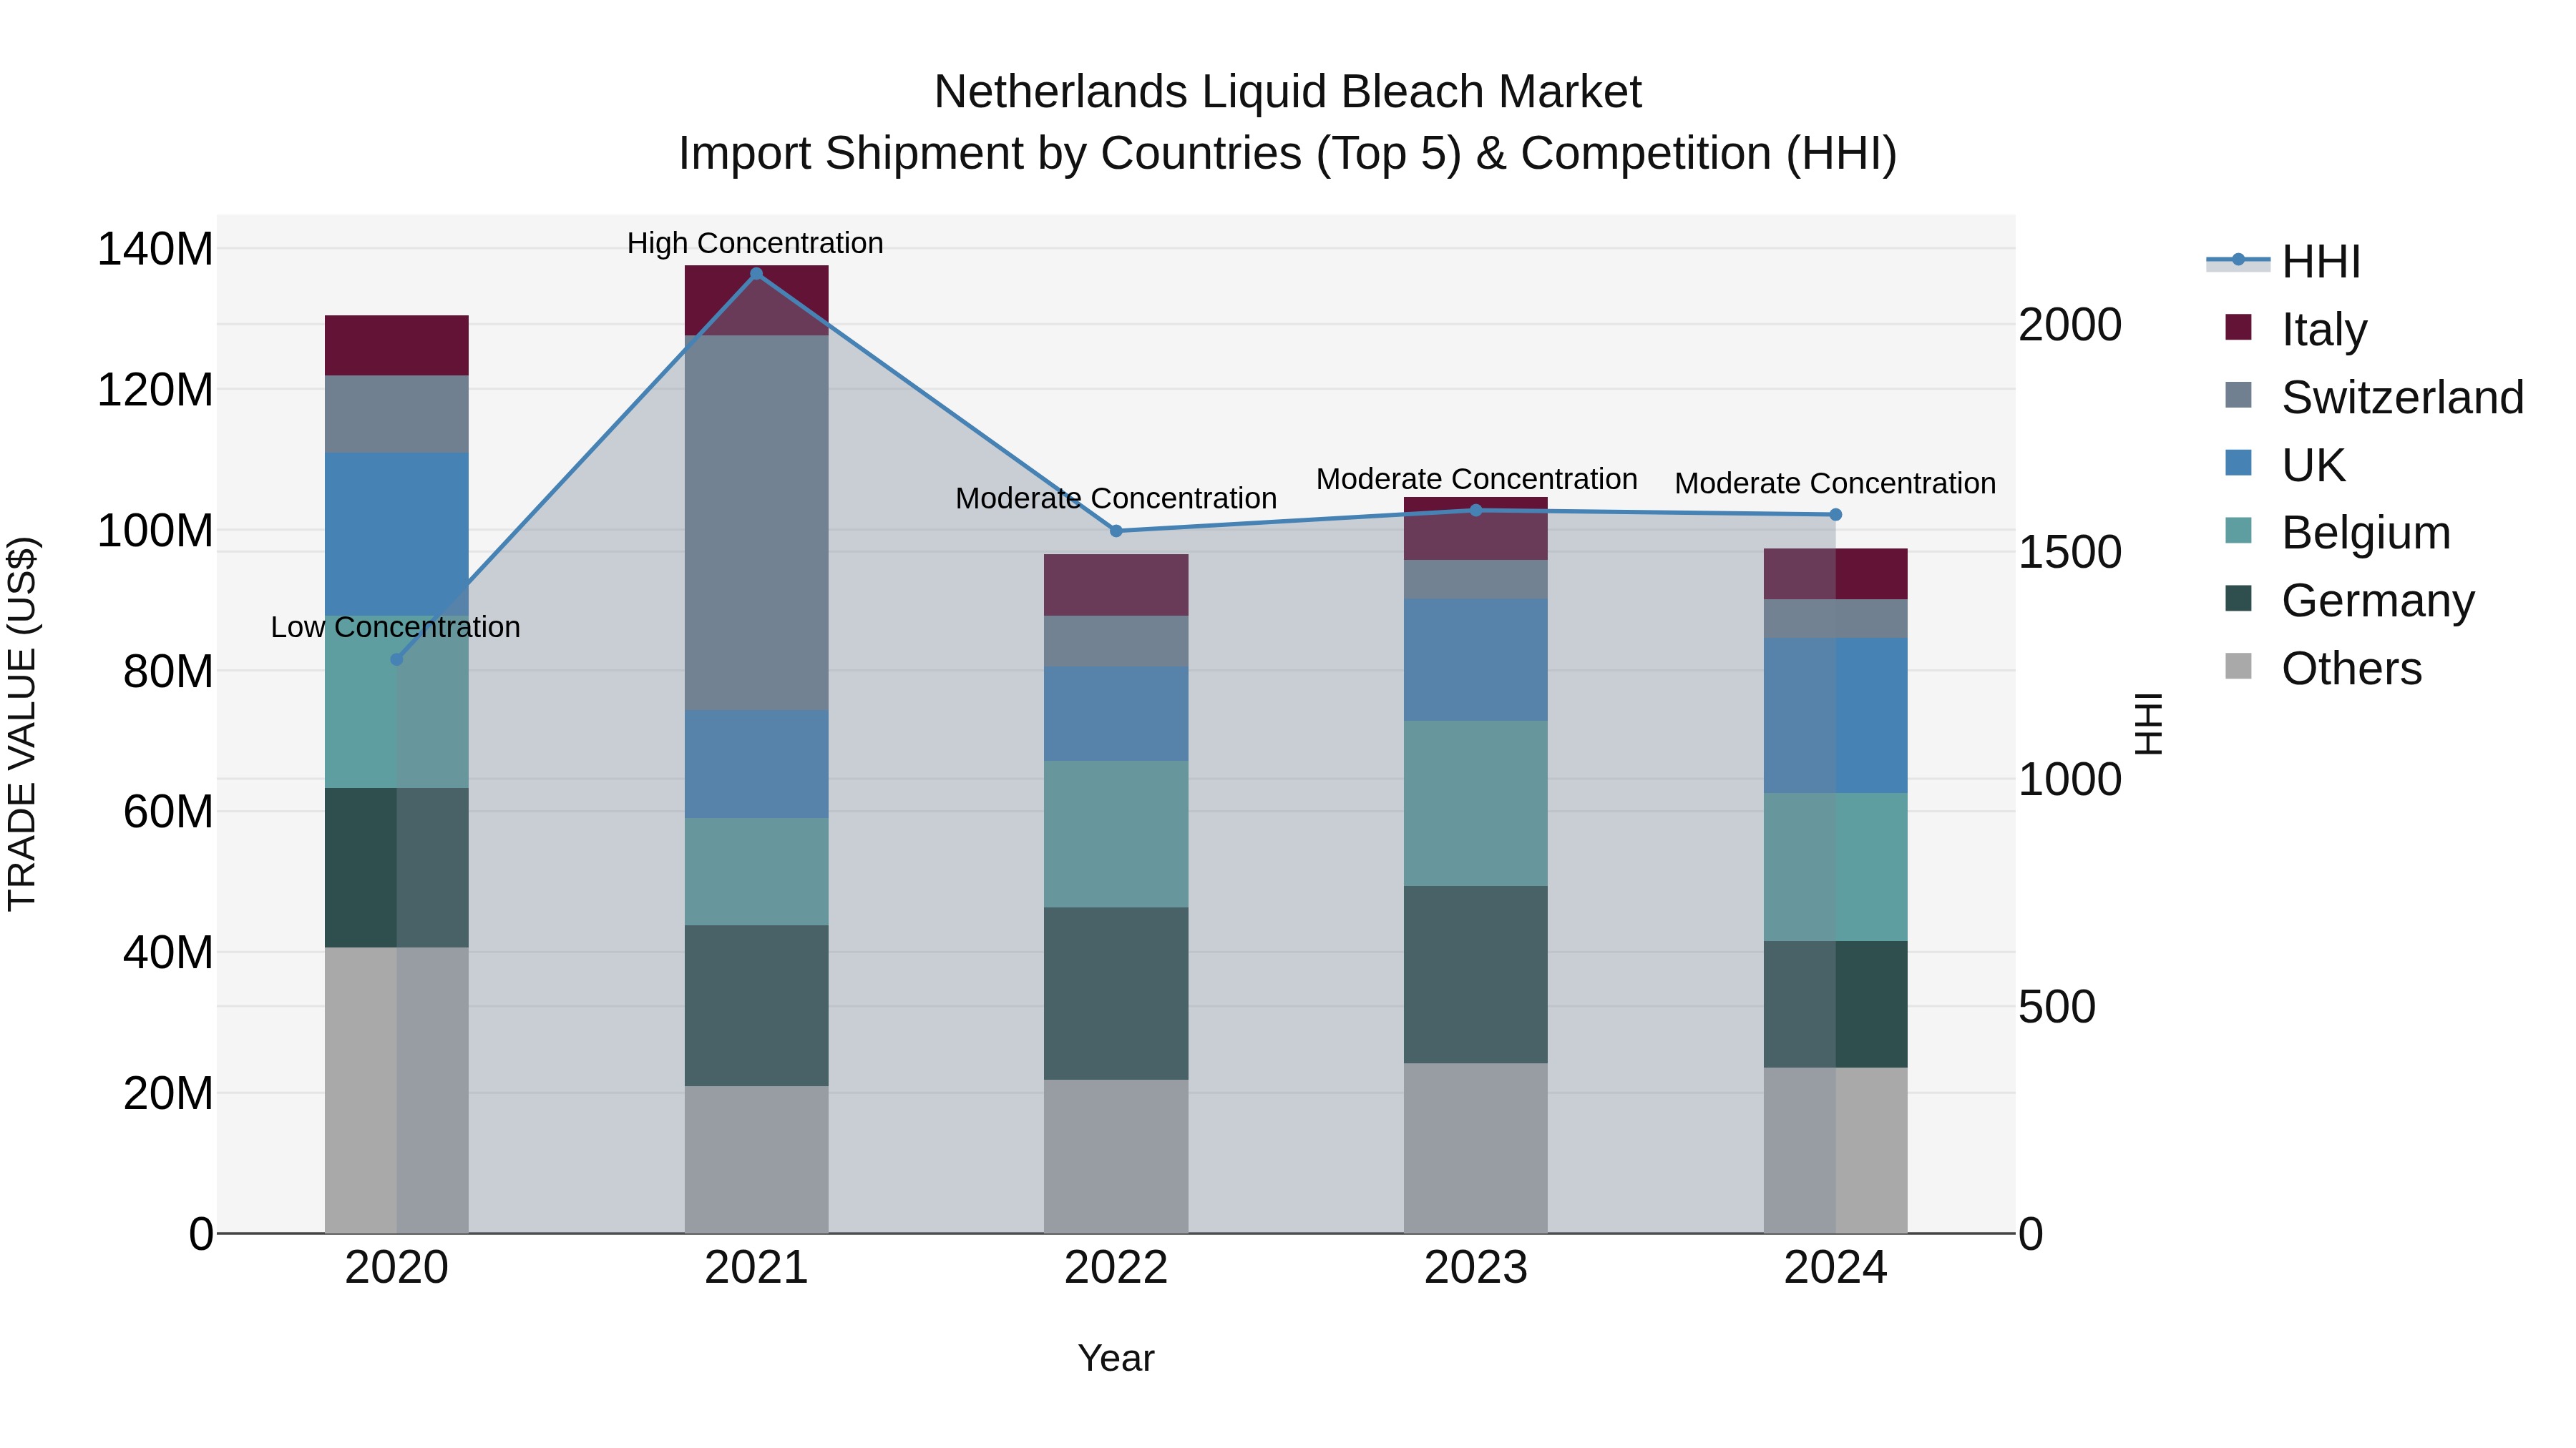Click 'Moderate Concentration' label above 2022

pos(1116,498)
